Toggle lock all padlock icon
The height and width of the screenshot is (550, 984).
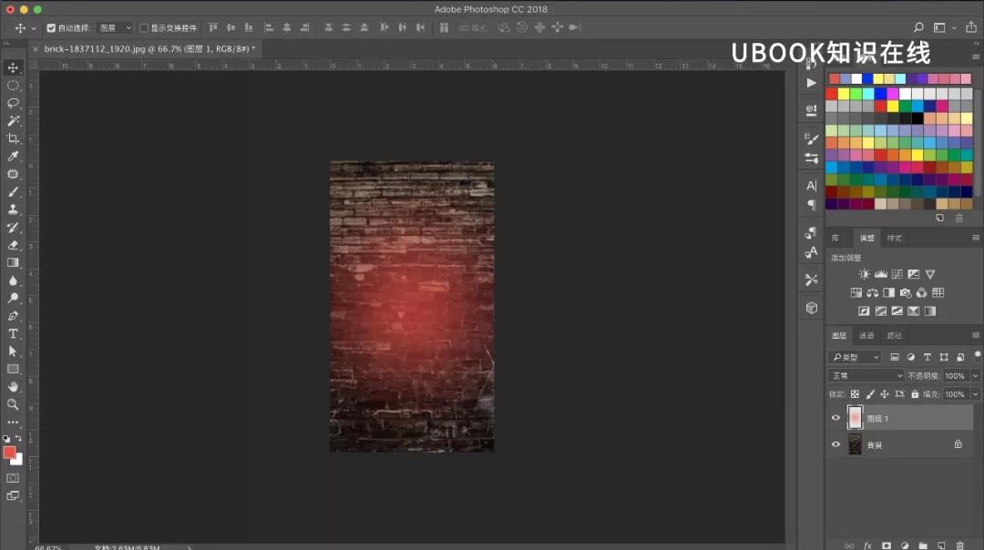tap(915, 394)
